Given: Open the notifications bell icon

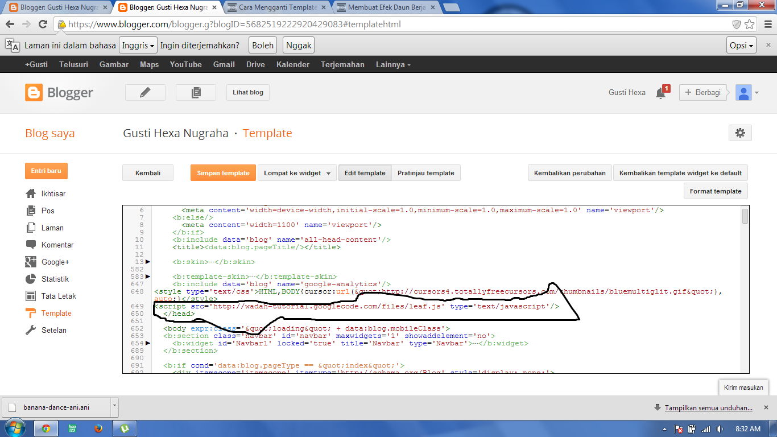Looking at the screenshot, I should [x=661, y=93].
